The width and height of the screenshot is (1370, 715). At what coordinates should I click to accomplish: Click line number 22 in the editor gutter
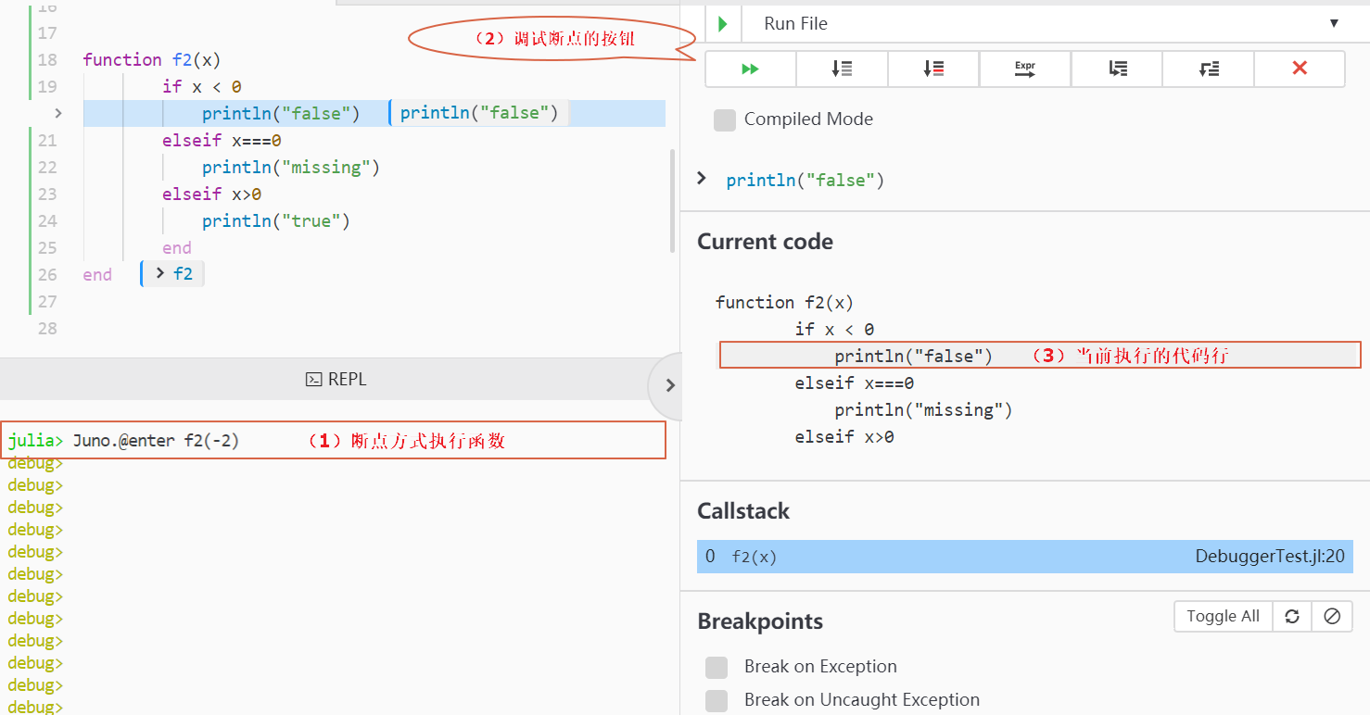pyautogui.click(x=46, y=167)
